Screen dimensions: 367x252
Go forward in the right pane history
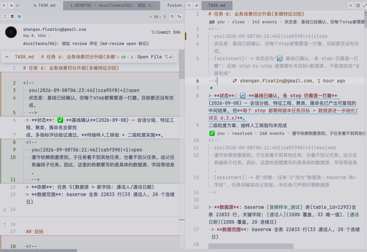(x=196, y=5)
